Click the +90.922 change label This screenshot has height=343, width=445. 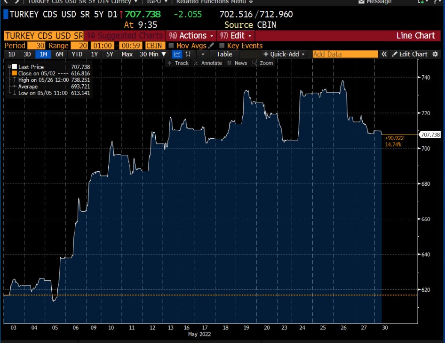tap(394, 138)
